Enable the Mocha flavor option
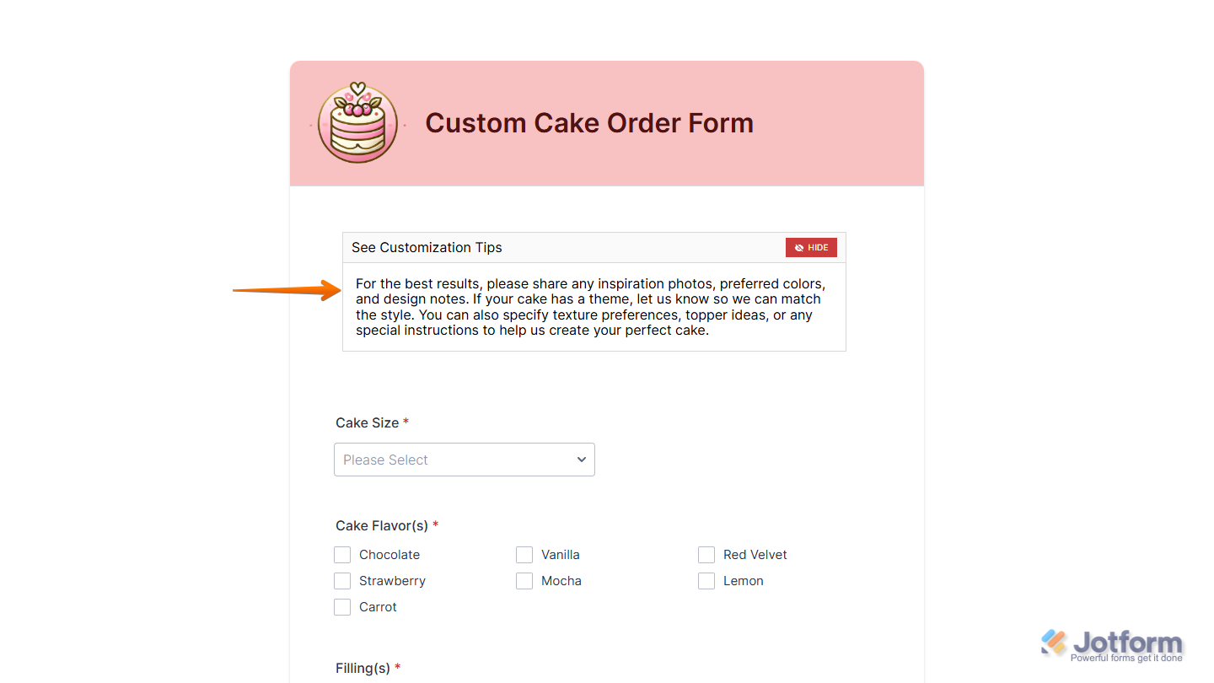This screenshot has width=1214, height=683. pyautogui.click(x=524, y=581)
